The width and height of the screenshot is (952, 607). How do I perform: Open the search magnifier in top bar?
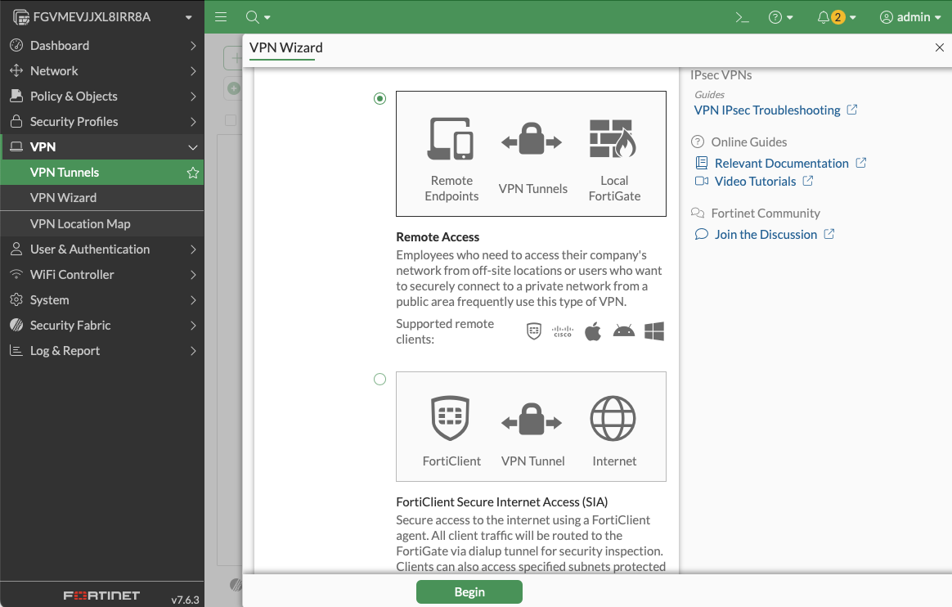[x=258, y=17]
